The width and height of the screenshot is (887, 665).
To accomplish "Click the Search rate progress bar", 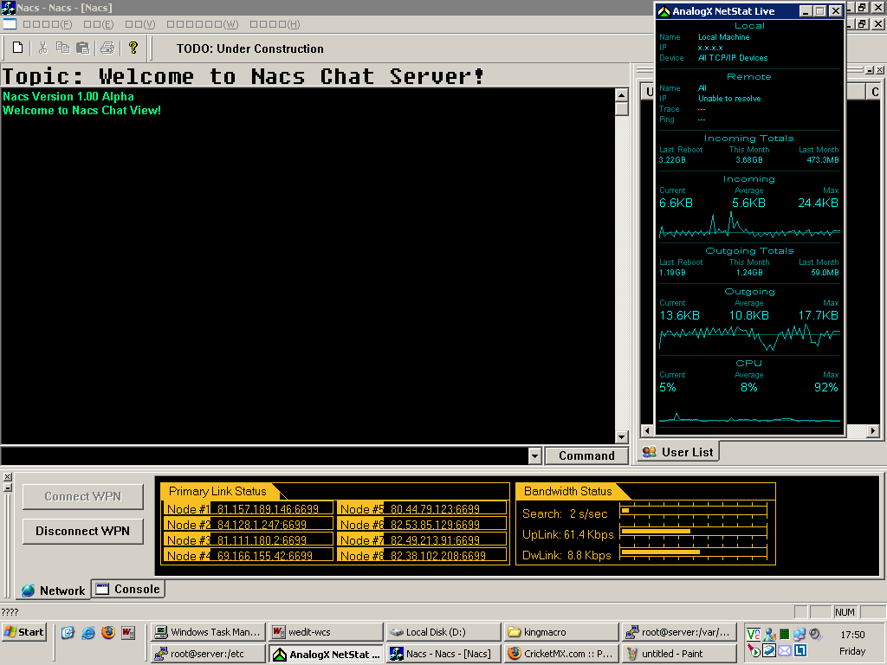I will point(694,511).
